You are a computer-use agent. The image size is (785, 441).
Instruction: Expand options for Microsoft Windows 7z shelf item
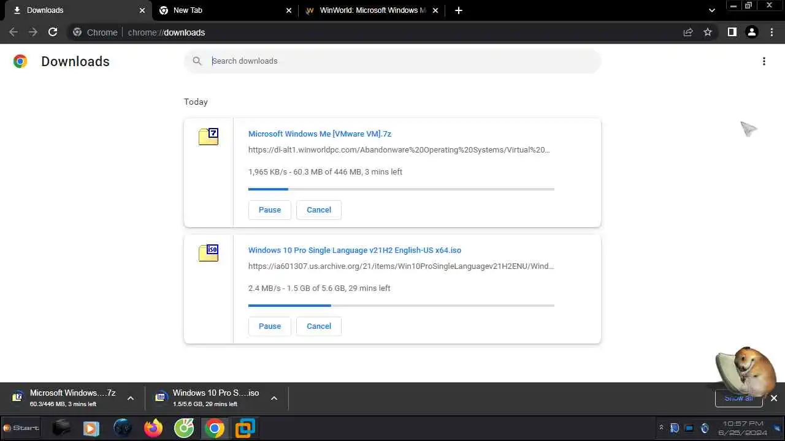coord(130,398)
